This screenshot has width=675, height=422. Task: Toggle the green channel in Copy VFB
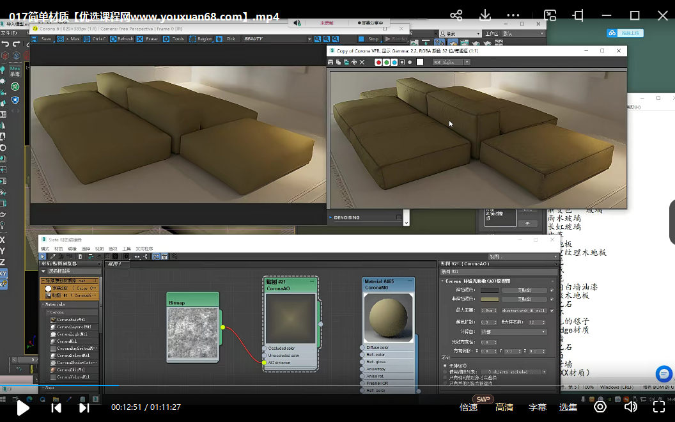click(x=386, y=62)
